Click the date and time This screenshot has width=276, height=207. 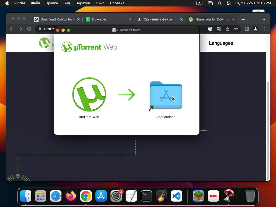click(x=253, y=3)
